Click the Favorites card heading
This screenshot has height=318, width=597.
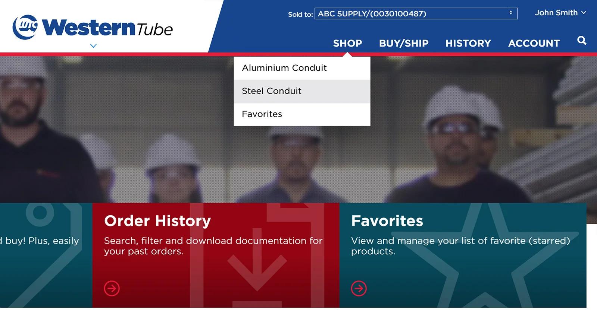[387, 221]
